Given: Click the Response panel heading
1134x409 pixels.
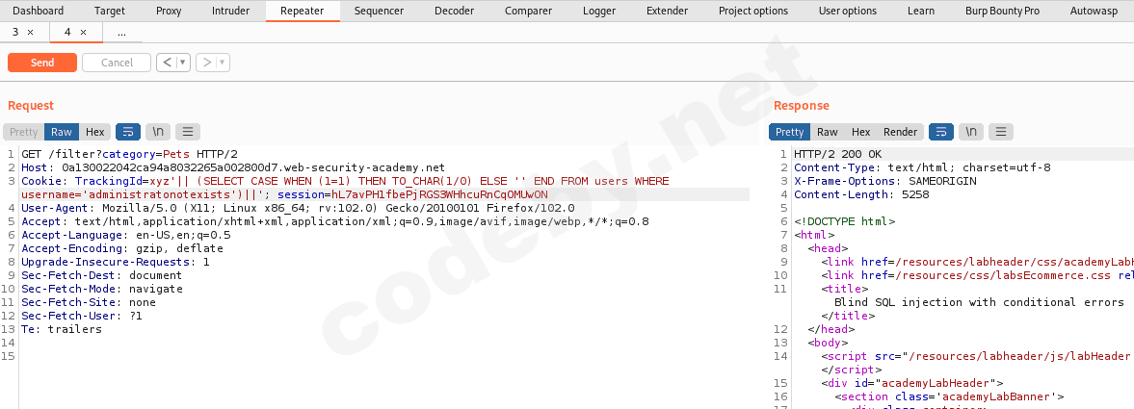Looking at the screenshot, I should (x=802, y=106).
